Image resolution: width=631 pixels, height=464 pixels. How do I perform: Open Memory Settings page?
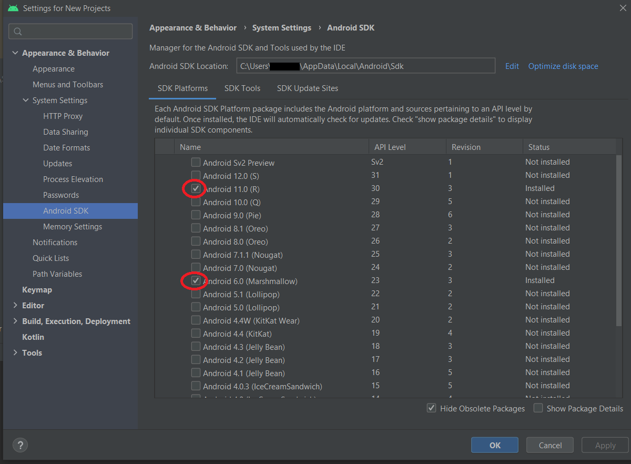pos(73,227)
